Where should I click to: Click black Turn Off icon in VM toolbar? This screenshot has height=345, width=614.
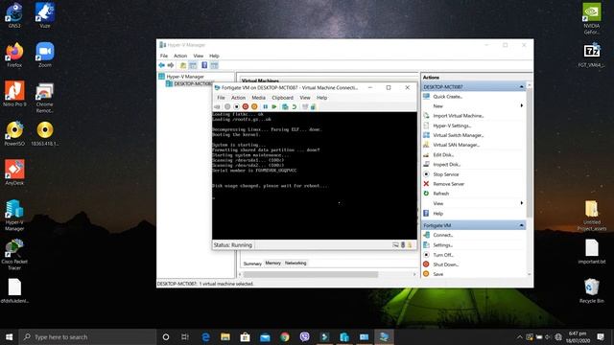tap(236, 106)
